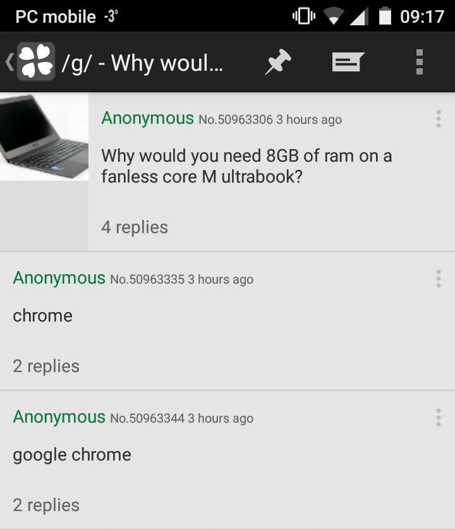This screenshot has height=530, width=455.
Task: Open options for post No.50963335
Action: click(439, 279)
